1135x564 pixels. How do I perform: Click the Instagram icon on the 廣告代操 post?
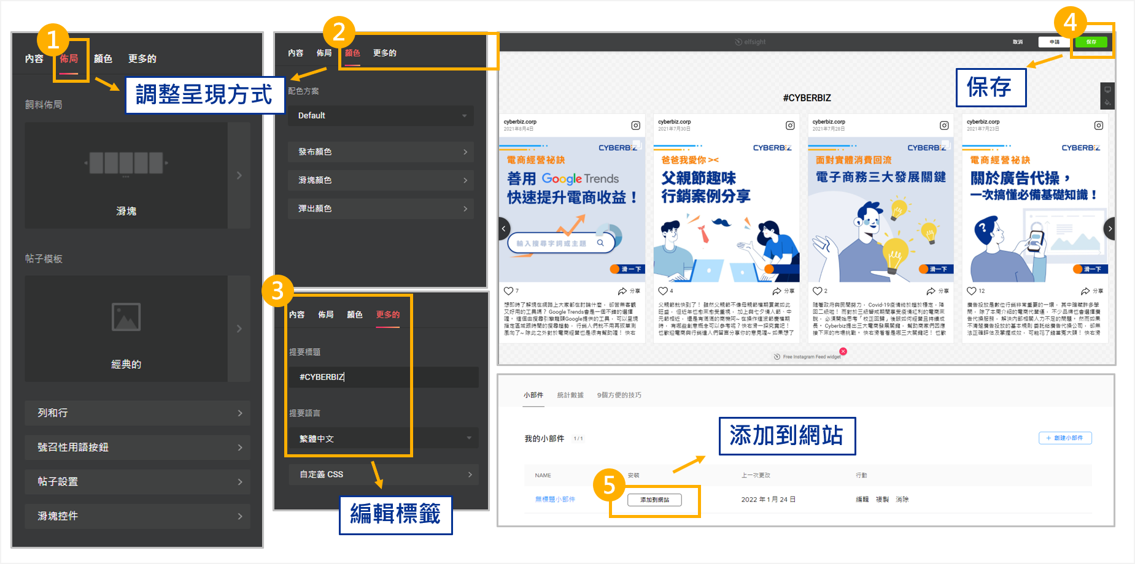pyautogui.click(x=1099, y=125)
